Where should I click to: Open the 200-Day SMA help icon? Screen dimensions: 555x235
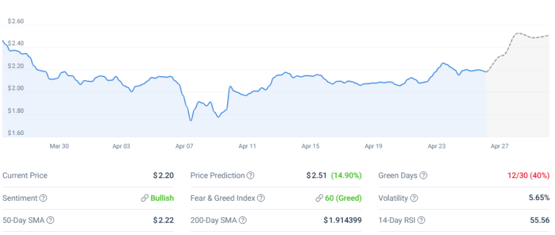coord(243,220)
